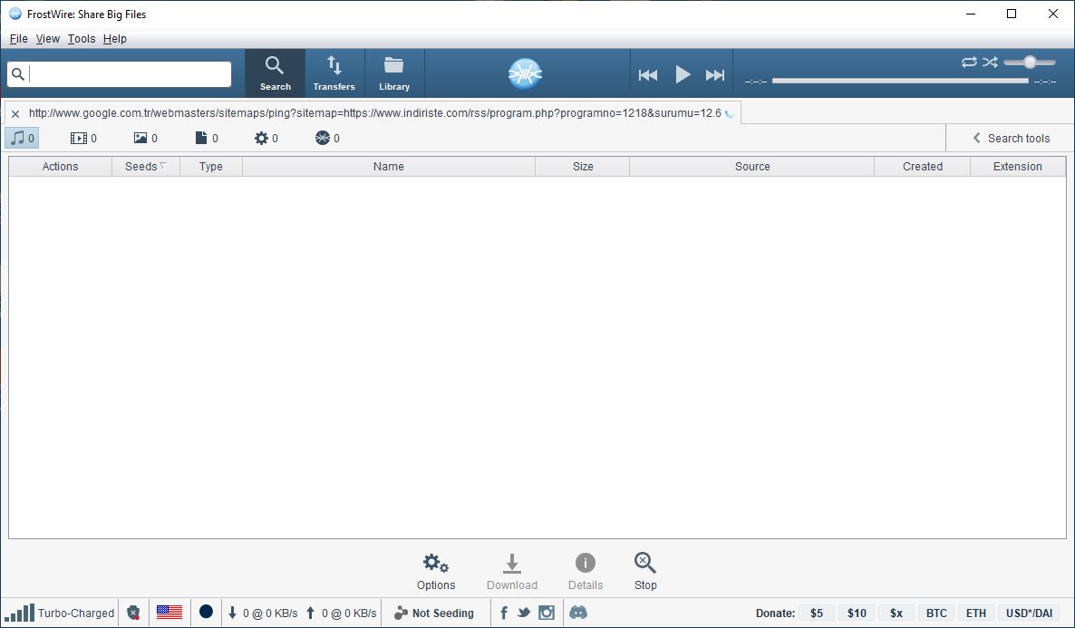Open the Help menu
Viewport: 1075px width, 628px height.
114,39
